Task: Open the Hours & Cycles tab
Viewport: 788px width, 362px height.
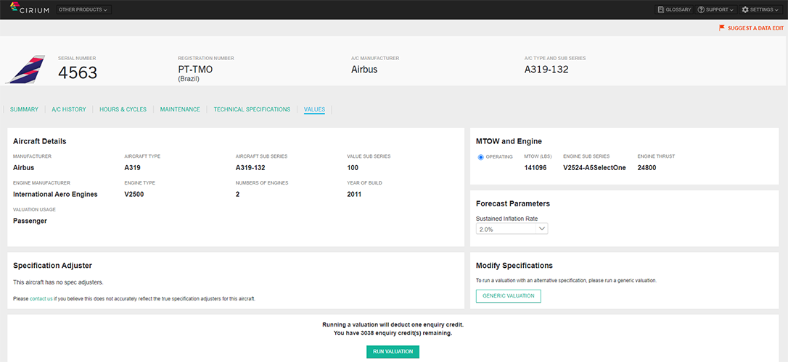Action: coord(123,109)
